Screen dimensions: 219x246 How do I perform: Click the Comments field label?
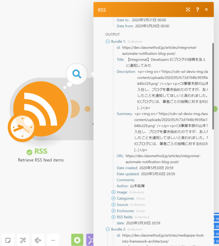point(126,180)
